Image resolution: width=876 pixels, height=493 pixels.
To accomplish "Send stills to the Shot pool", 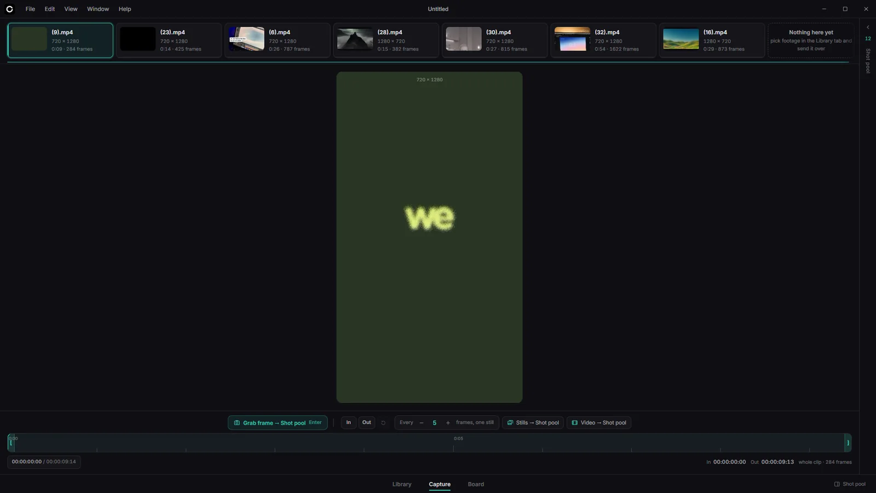I will [x=533, y=423].
